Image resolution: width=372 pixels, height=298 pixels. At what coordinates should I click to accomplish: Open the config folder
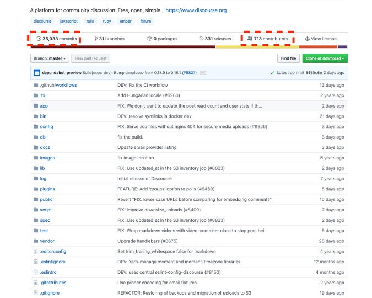point(46,127)
